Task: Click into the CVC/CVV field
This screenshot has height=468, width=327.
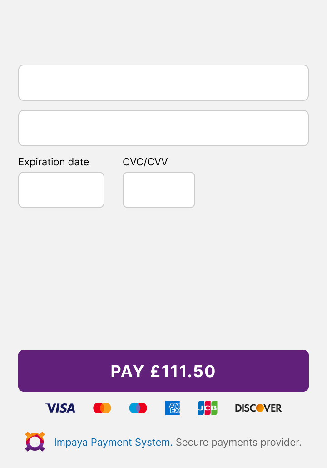Action: click(x=159, y=190)
